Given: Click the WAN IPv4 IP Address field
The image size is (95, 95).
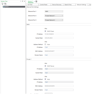Looking at the screenshot, I should pyautogui.click(x=59, y=34).
